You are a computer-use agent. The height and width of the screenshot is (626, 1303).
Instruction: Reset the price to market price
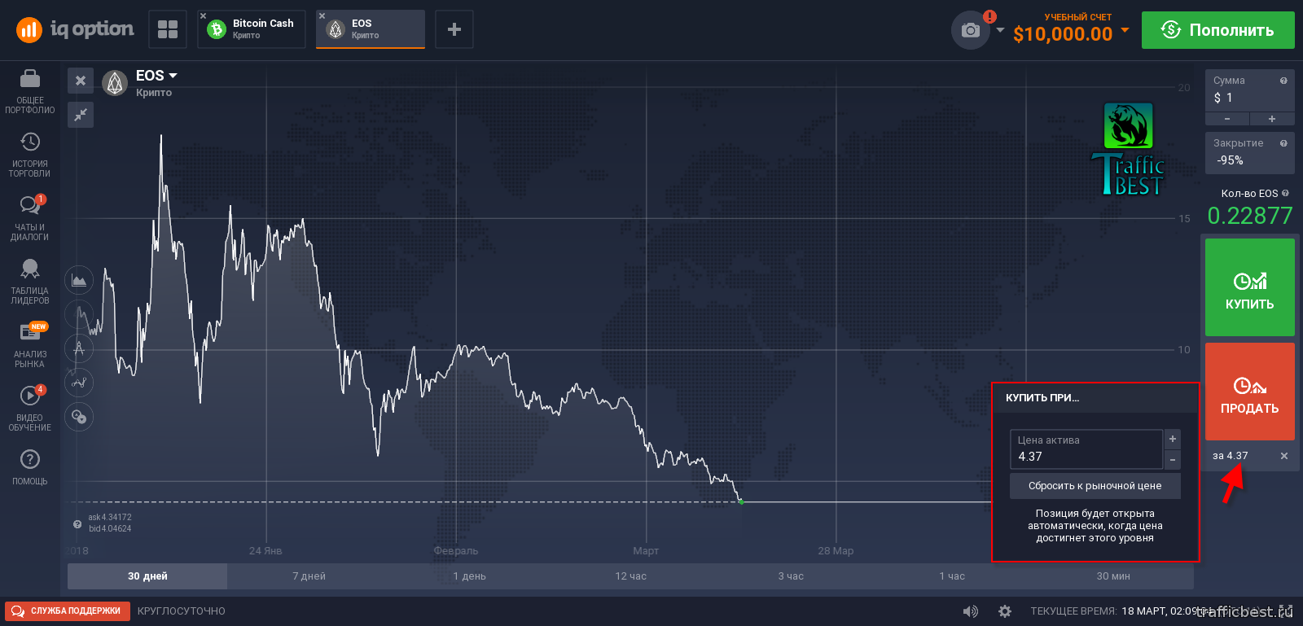coord(1095,486)
